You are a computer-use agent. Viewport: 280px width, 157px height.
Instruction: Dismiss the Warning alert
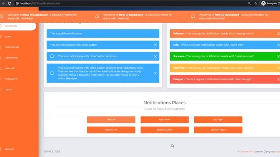[278, 68]
